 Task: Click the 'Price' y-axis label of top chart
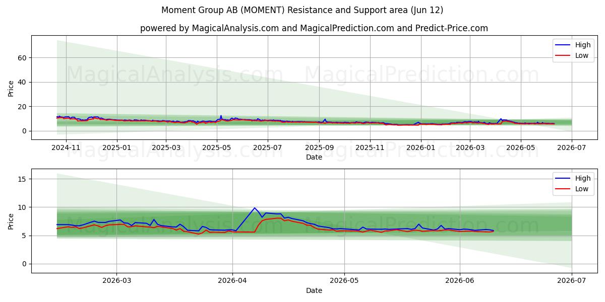(x=11, y=88)
